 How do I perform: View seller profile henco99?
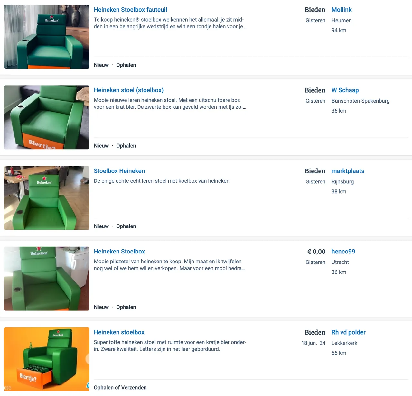(x=343, y=252)
